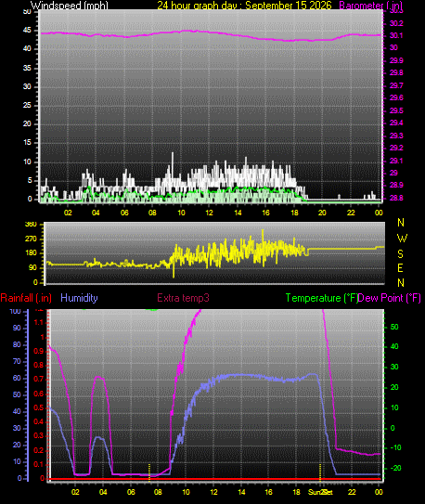Click the 60 value on humidity axis

[x=17, y=378]
